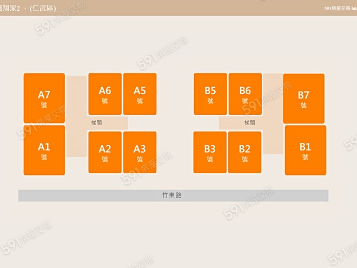Pick unit B1 on the right side
The width and height of the screenshot is (357, 268).
point(305,150)
